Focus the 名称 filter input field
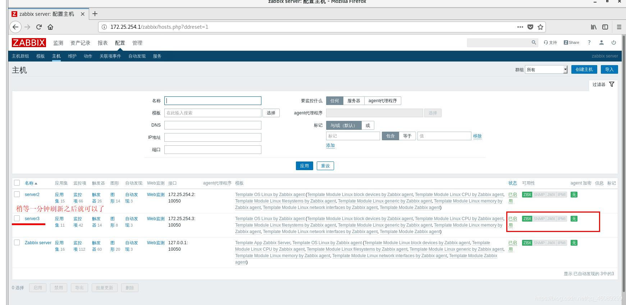Image resolution: width=626 pixels, height=305 pixels. pos(213,101)
